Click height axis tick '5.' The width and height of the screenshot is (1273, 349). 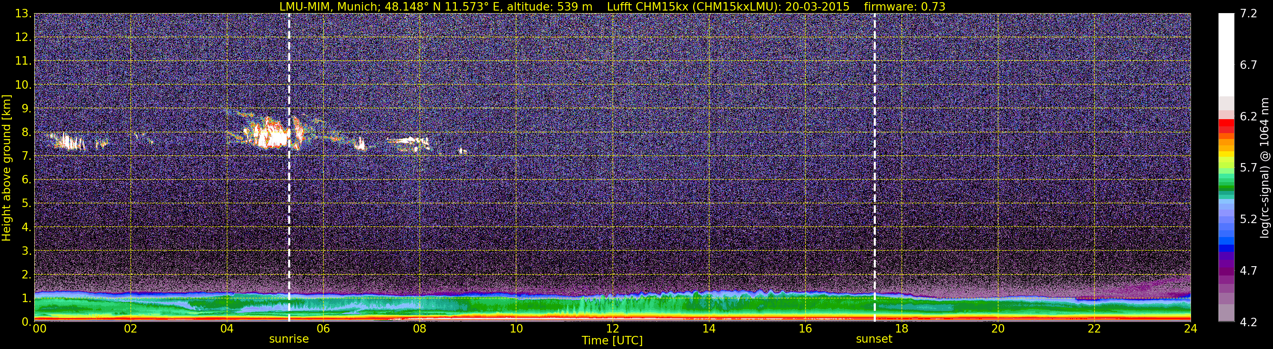[26, 204]
